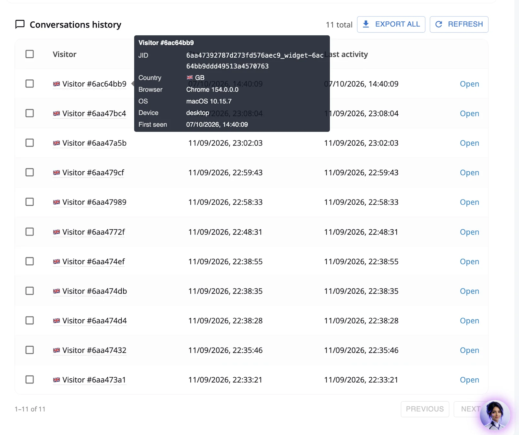Screen dimensions: 519x435
Task: Click the UK flag beside Visitor #6aa473a1
Action: [x=56, y=380]
